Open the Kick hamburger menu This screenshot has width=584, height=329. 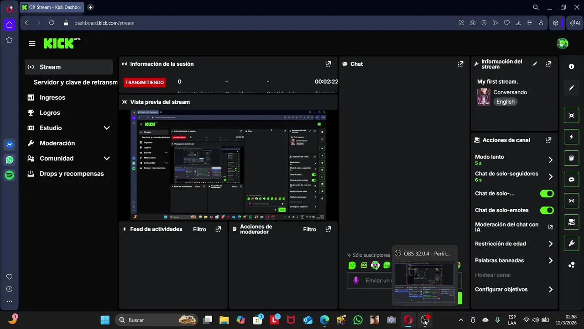pos(32,44)
